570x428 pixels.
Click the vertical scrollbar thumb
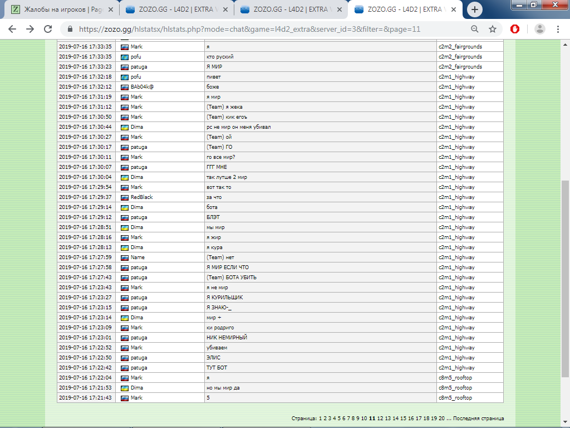click(x=565, y=278)
